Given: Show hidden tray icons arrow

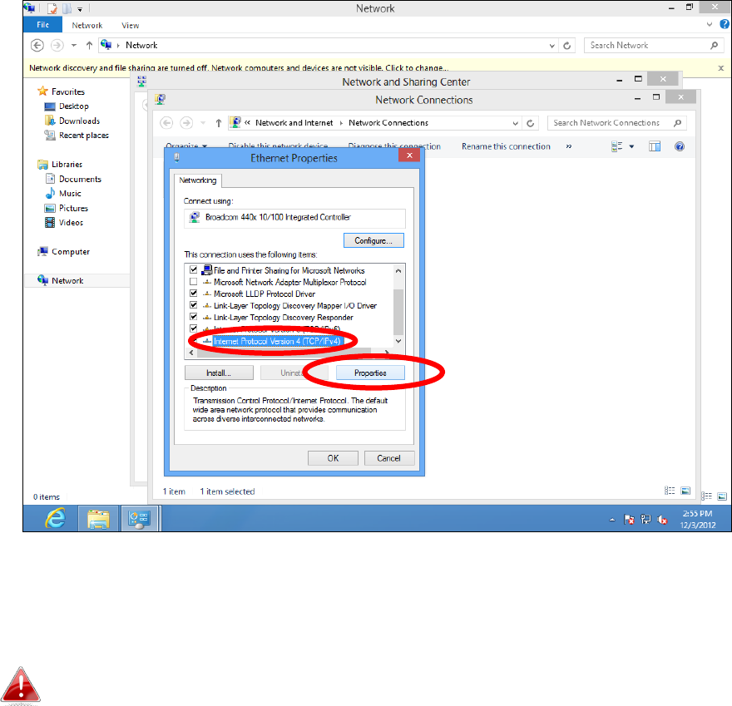Looking at the screenshot, I should (612, 520).
